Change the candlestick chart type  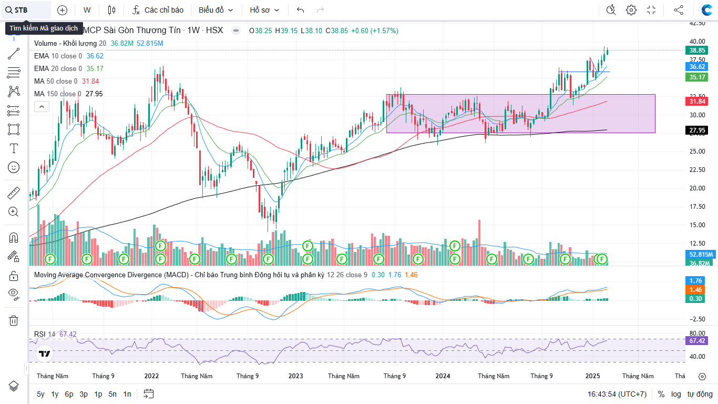(111, 10)
